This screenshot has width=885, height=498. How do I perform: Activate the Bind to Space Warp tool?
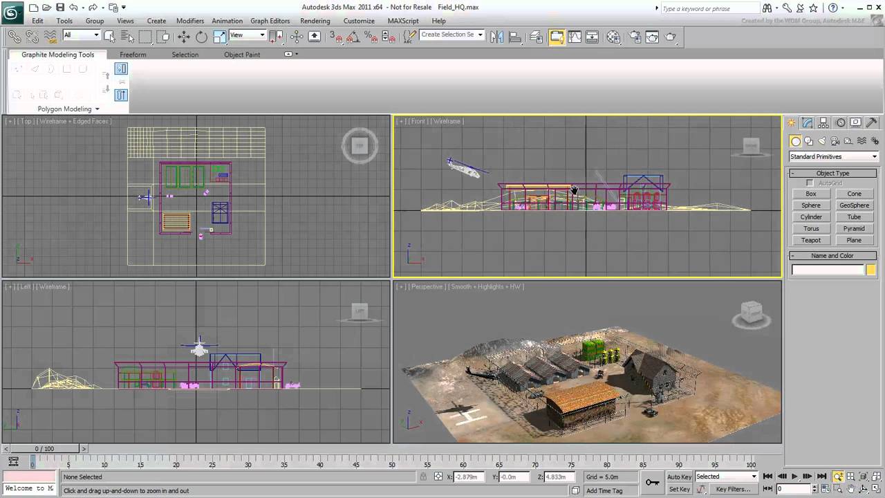(x=50, y=37)
